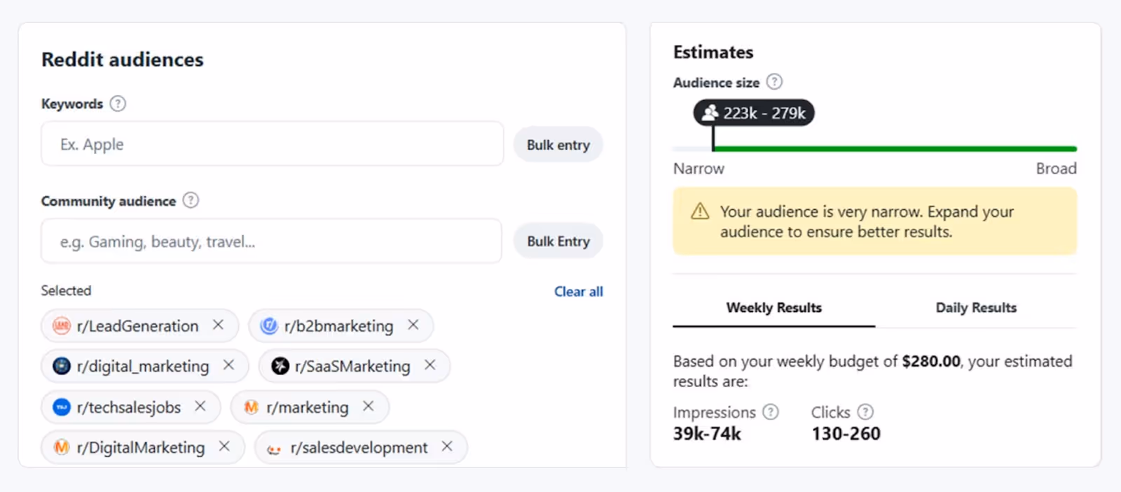
Task: Click the Broad label under meter
Action: (x=1057, y=169)
